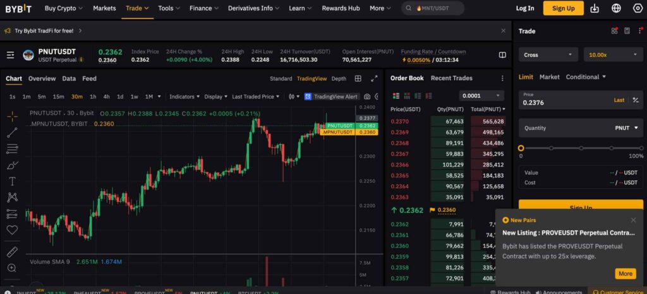Expand the Buy Crypto menu
The height and width of the screenshot is (294, 647).
tap(64, 8)
